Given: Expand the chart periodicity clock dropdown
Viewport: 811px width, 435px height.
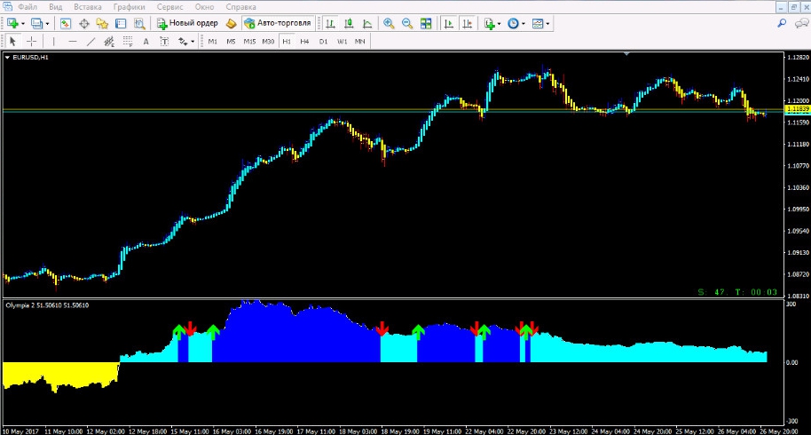Looking at the screenshot, I should [524, 23].
